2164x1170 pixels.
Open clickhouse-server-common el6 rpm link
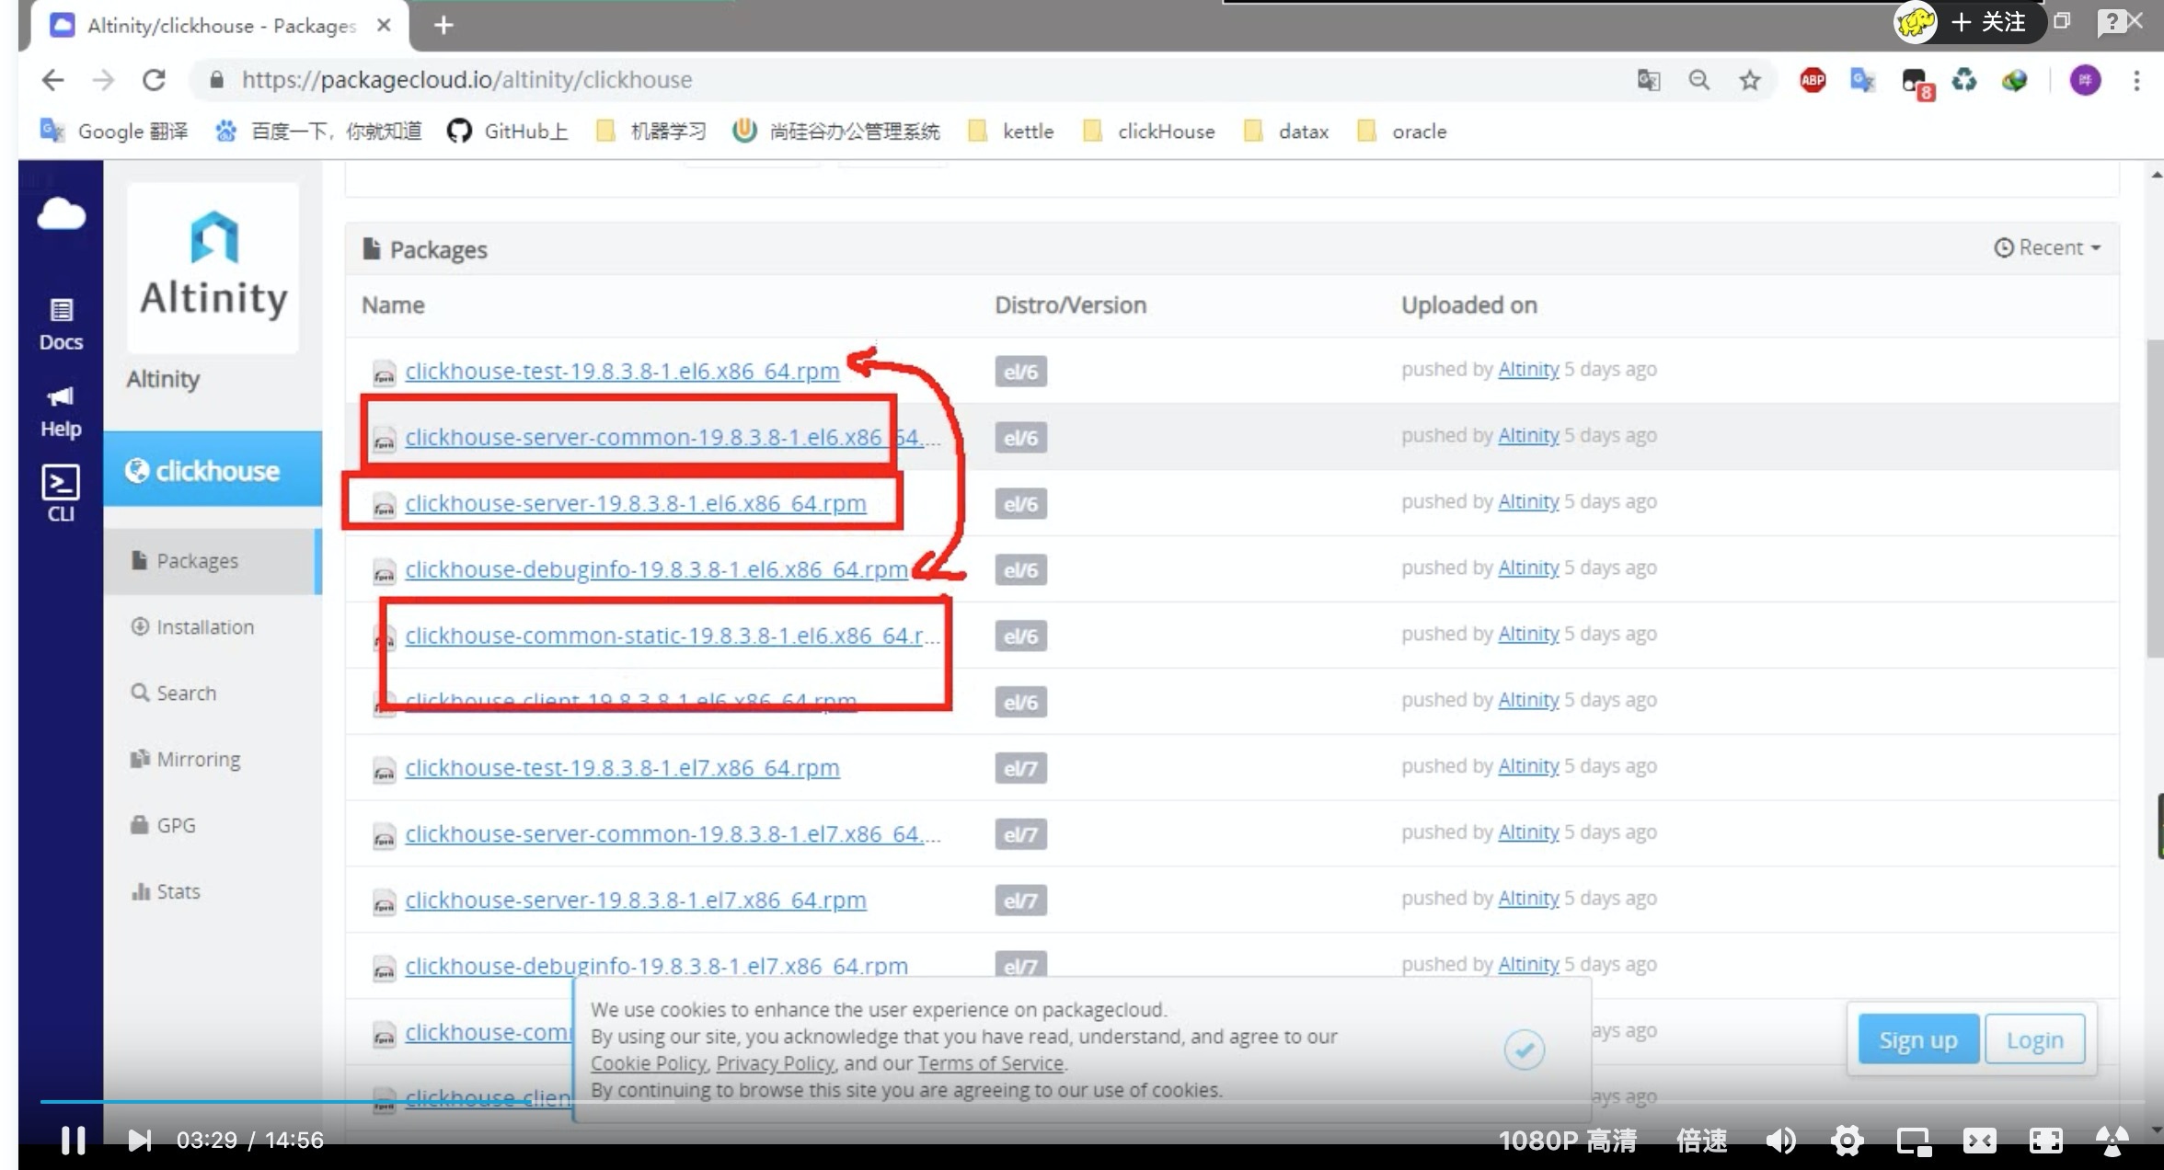[x=673, y=437]
